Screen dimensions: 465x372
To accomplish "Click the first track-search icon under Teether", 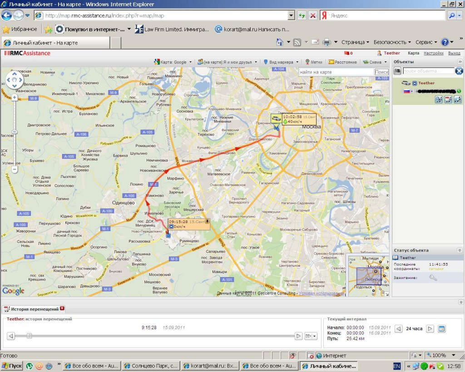I will click(x=439, y=99).
